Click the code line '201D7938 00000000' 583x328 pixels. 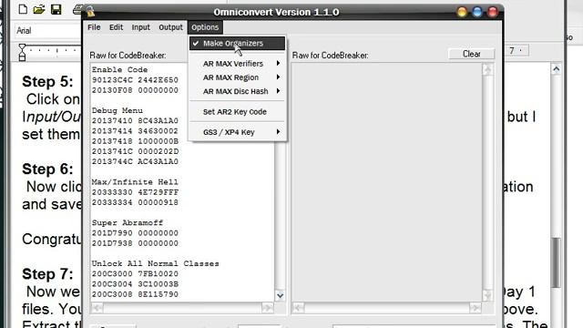(x=135, y=243)
